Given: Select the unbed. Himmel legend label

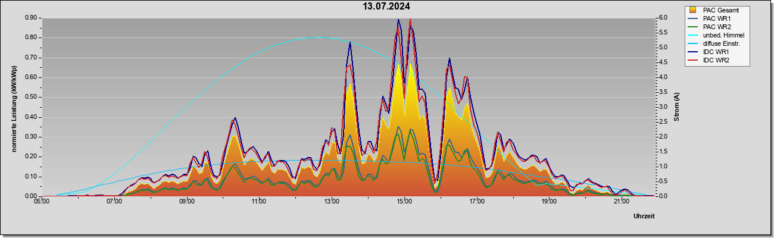Looking at the screenshot, I should [723, 35].
